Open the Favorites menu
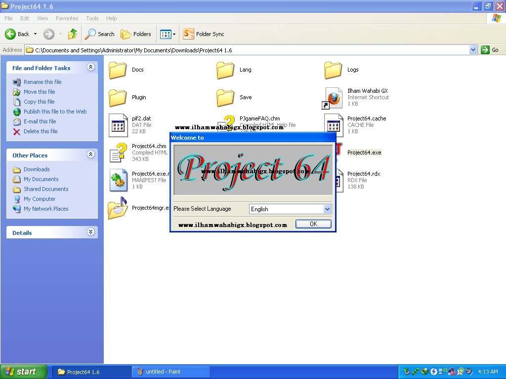The height and width of the screenshot is (379, 506). [67, 18]
